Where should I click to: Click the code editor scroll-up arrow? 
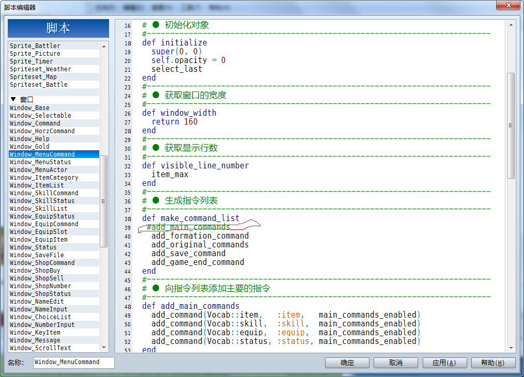pos(511,25)
